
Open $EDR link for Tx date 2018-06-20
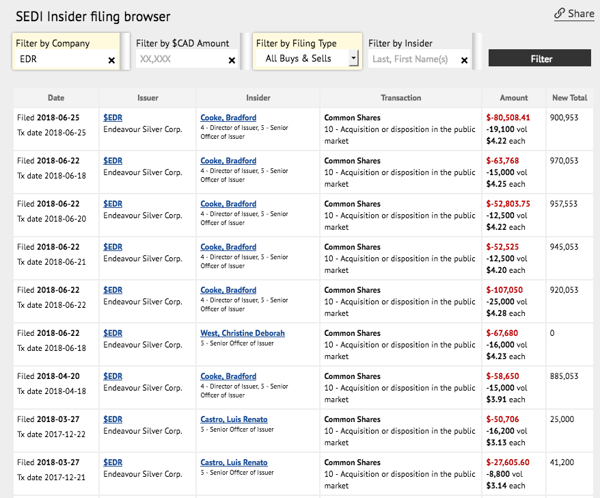(x=113, y=204)
